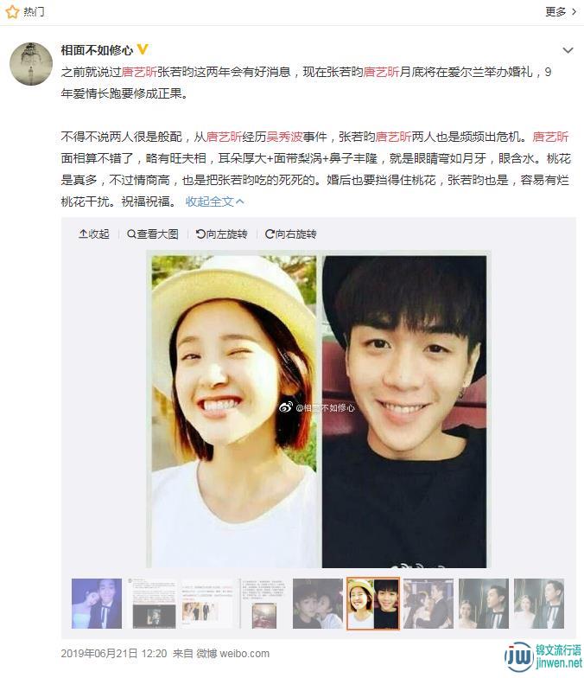Select the fifth kissing couple thumbnail

318,604
